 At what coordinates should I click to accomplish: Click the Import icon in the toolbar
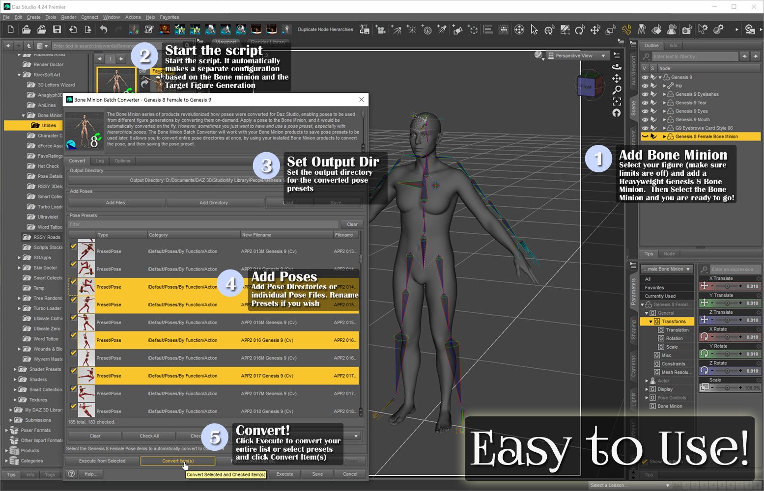tap(73, 30)
